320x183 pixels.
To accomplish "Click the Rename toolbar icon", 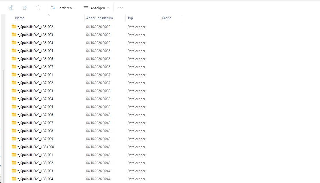I will (x=11, y=8).
